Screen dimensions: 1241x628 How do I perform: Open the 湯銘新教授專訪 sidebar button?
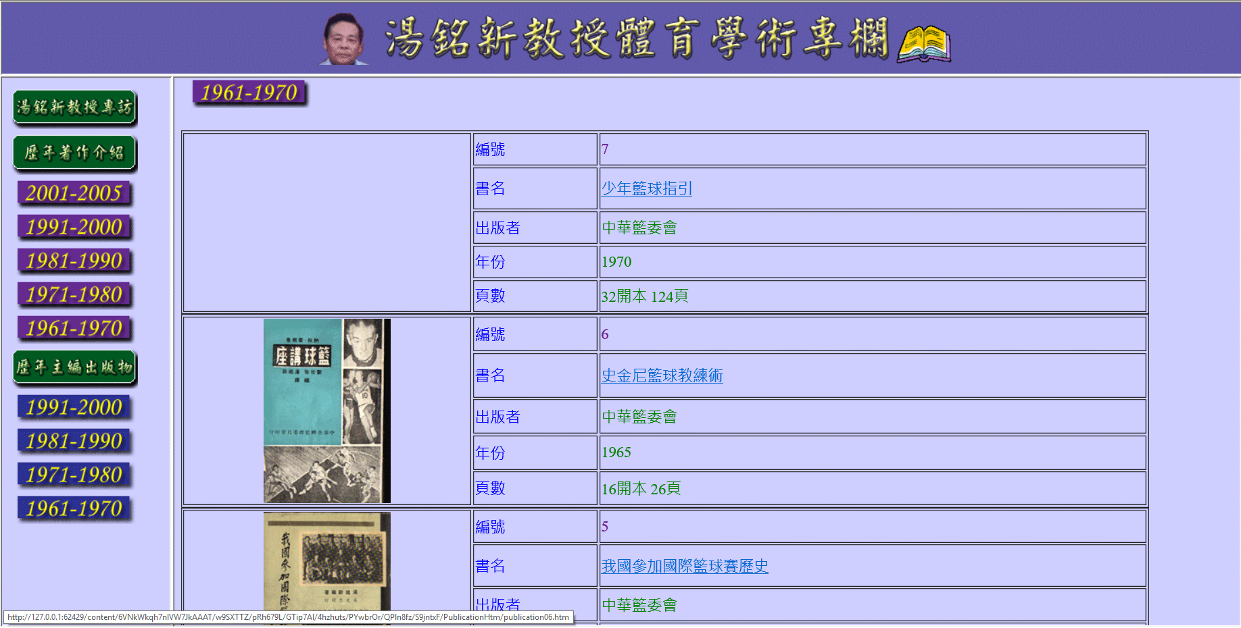[x=74, y=107]
